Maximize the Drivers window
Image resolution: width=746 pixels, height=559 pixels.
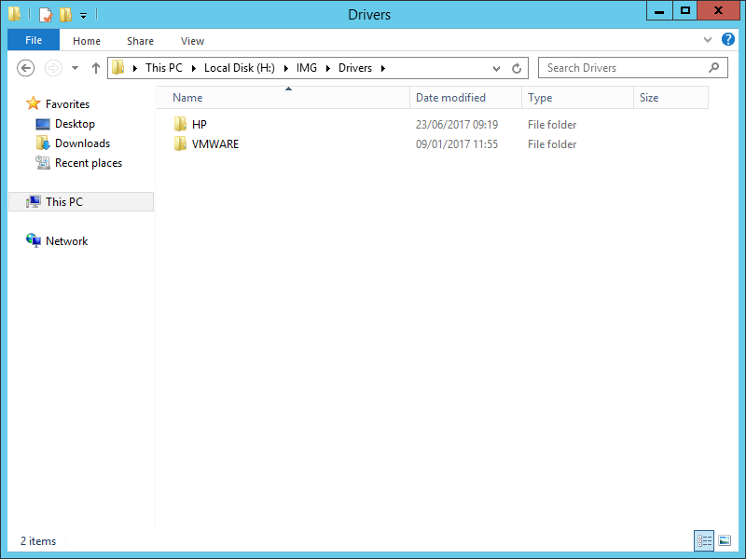685,10
